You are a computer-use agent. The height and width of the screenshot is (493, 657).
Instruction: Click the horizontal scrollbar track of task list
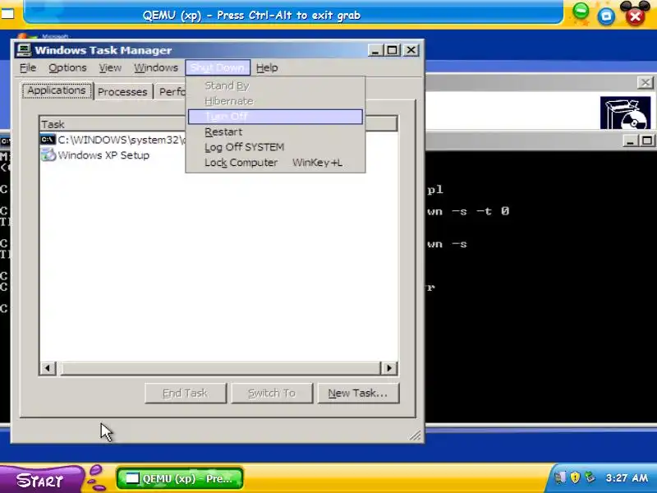pyautogui.click(x=220, y=368)
